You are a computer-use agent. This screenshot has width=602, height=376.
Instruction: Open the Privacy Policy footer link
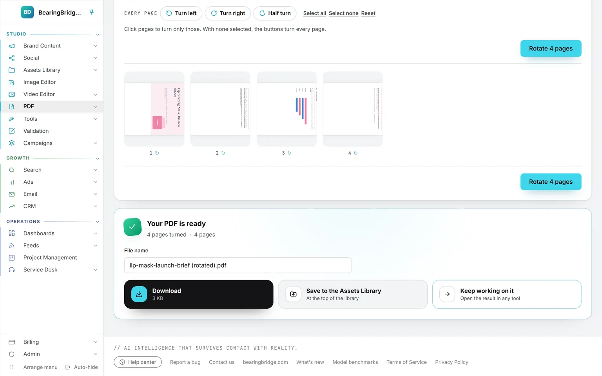point(451,362)
